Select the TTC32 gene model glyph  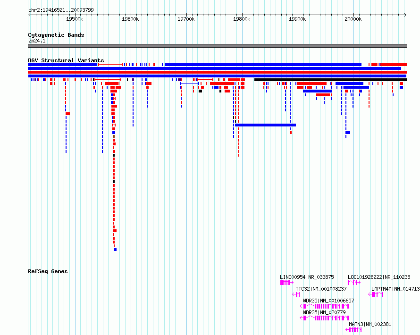(x=296, y=294)
